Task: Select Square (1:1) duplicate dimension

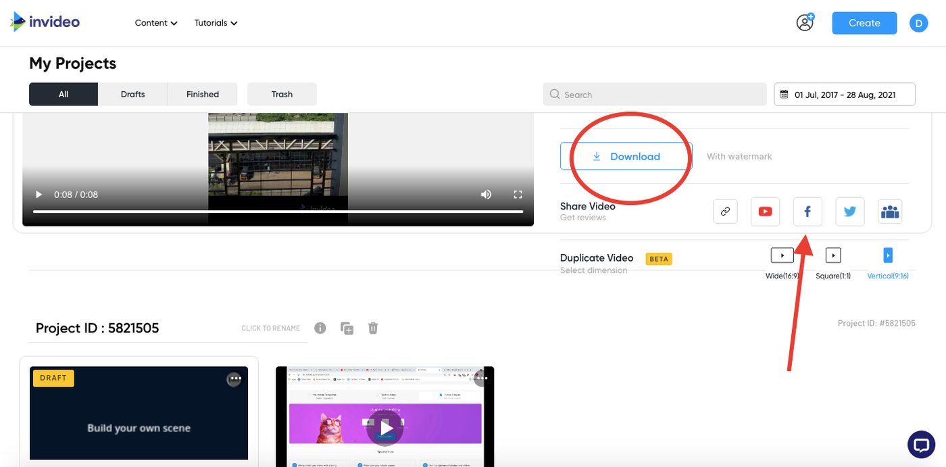Action: [833, 255]
